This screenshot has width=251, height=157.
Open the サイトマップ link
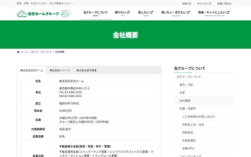pos(204,4)
